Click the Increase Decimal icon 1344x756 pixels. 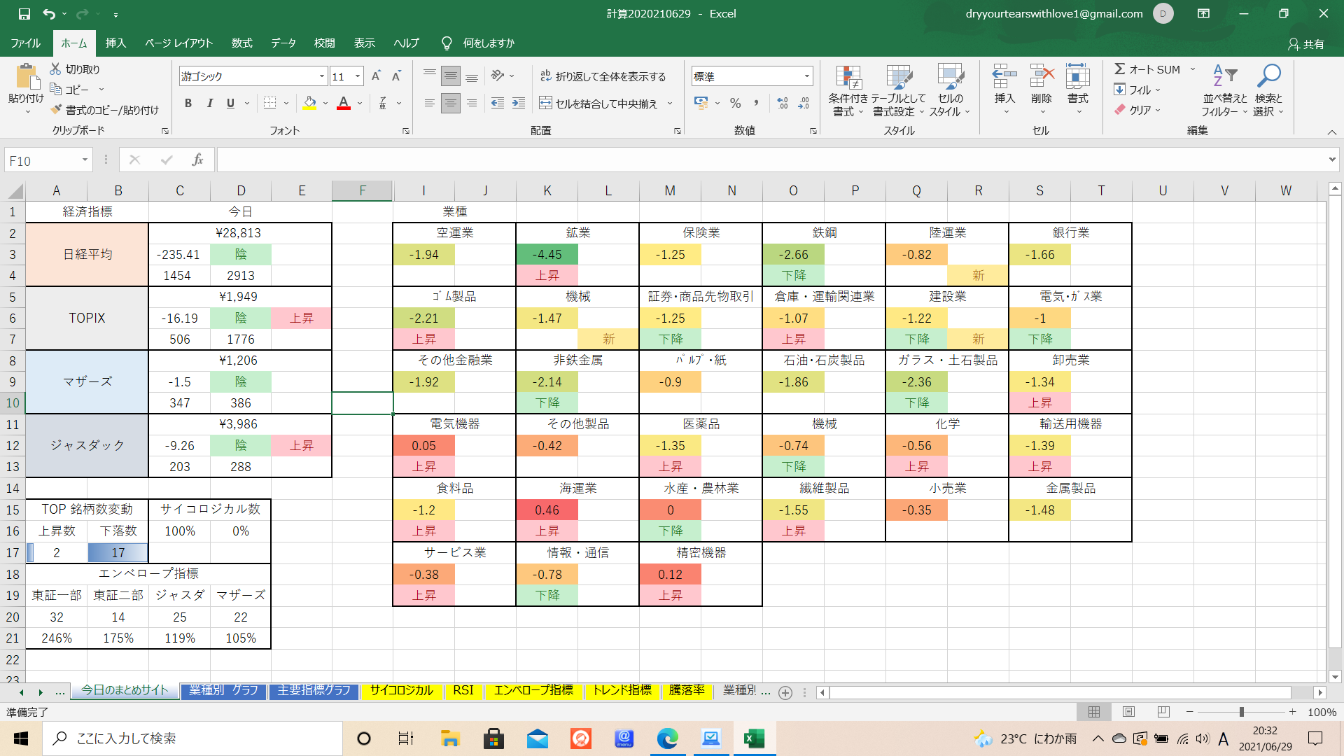[x=783, y=104]
